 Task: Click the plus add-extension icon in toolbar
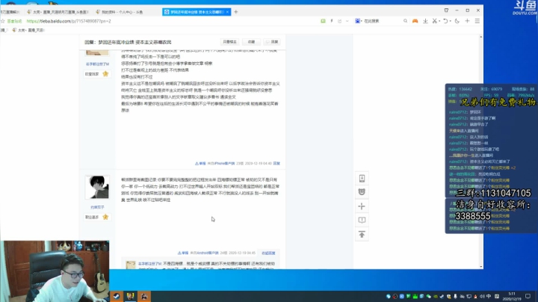467,21
